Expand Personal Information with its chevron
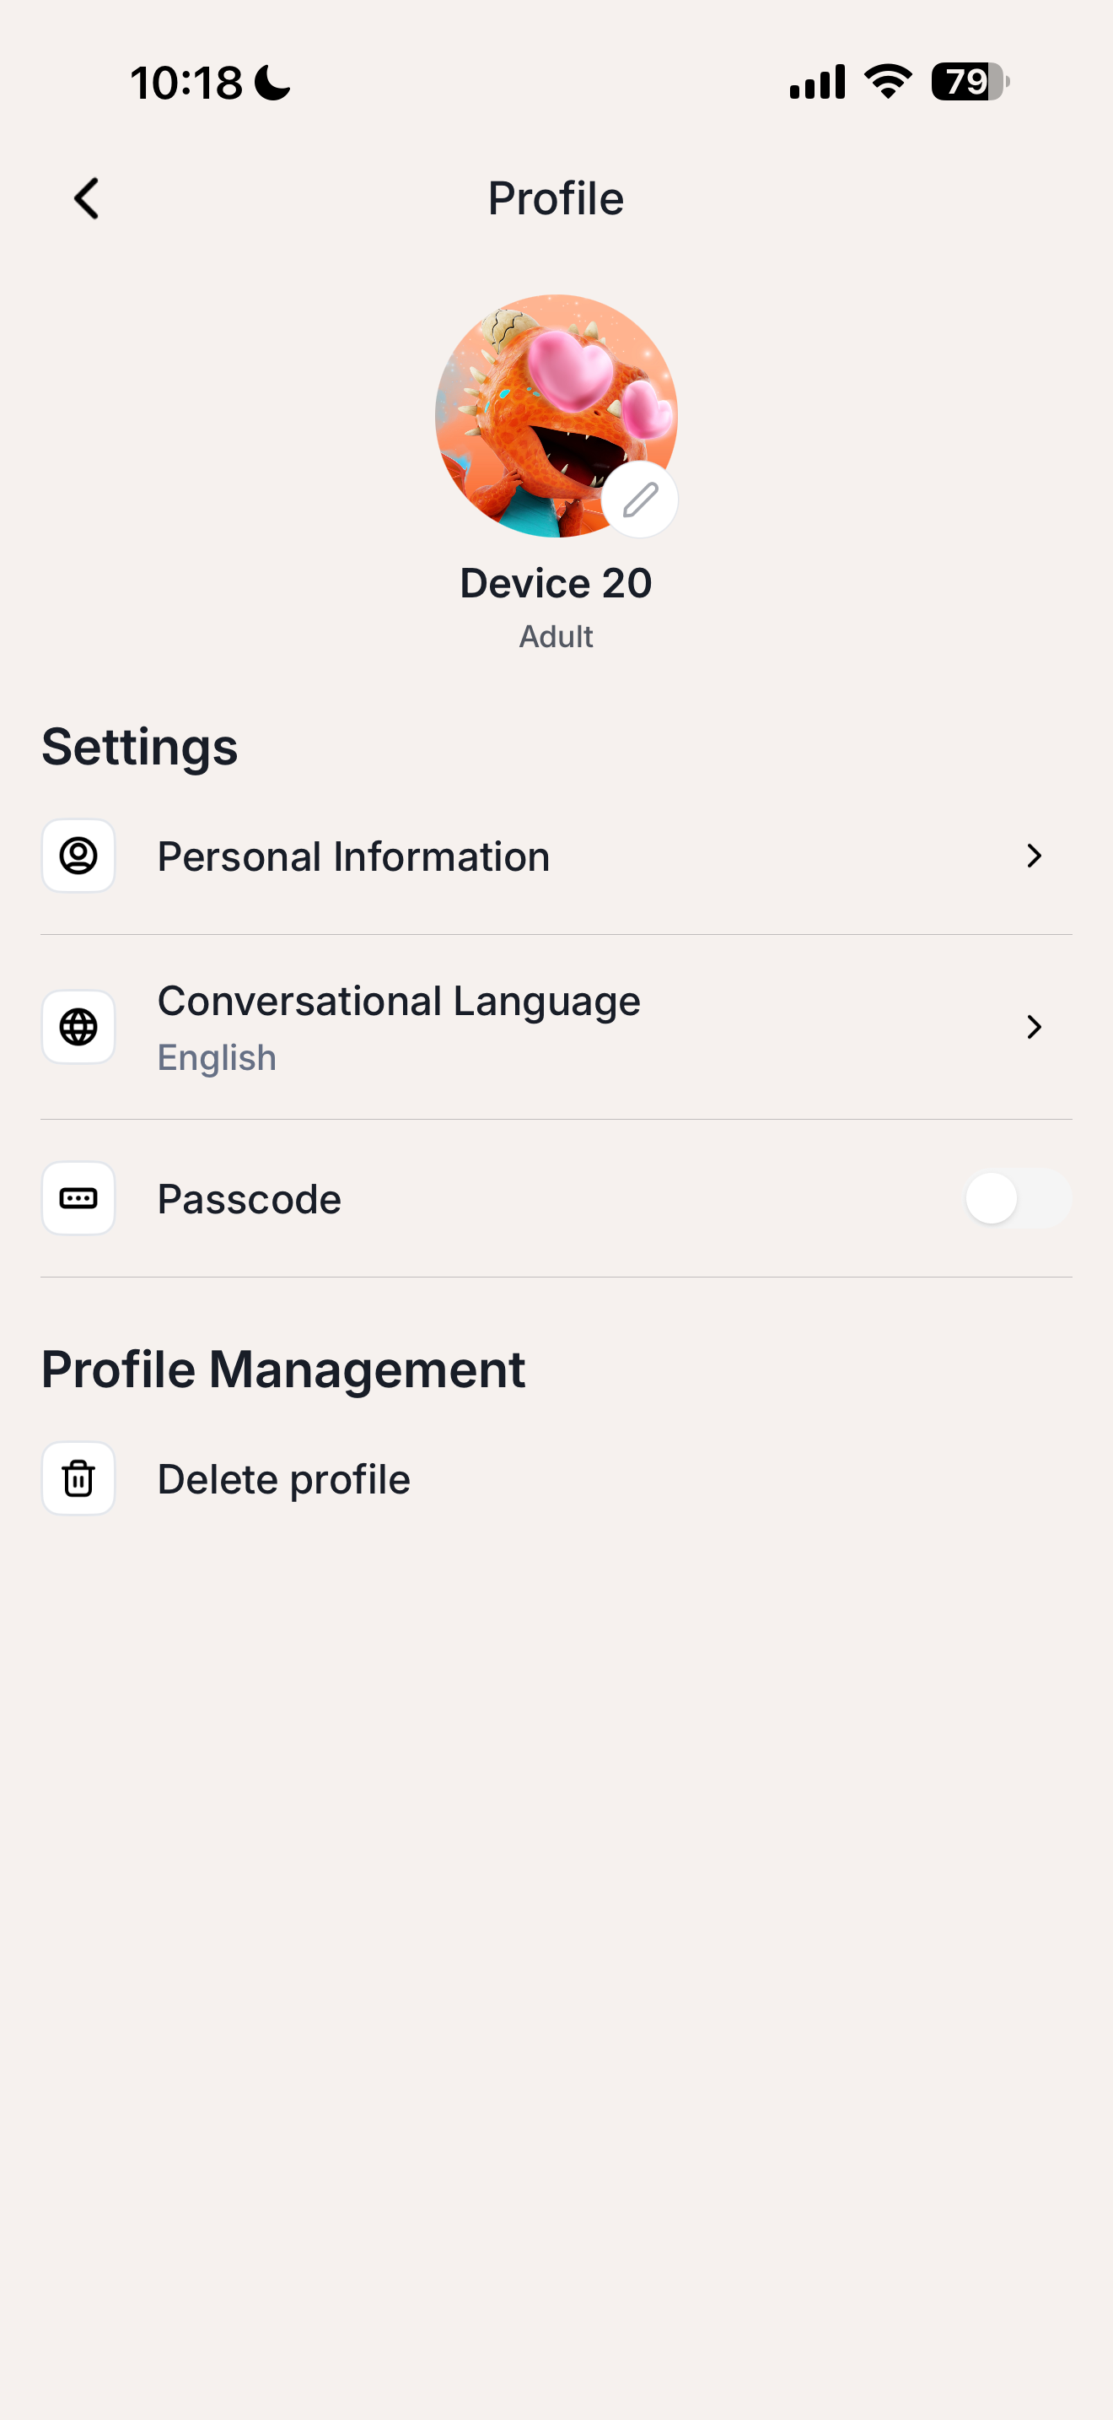Image resolution: width=1113 pixels, height=2420 pixels. tap(1035, 856)
